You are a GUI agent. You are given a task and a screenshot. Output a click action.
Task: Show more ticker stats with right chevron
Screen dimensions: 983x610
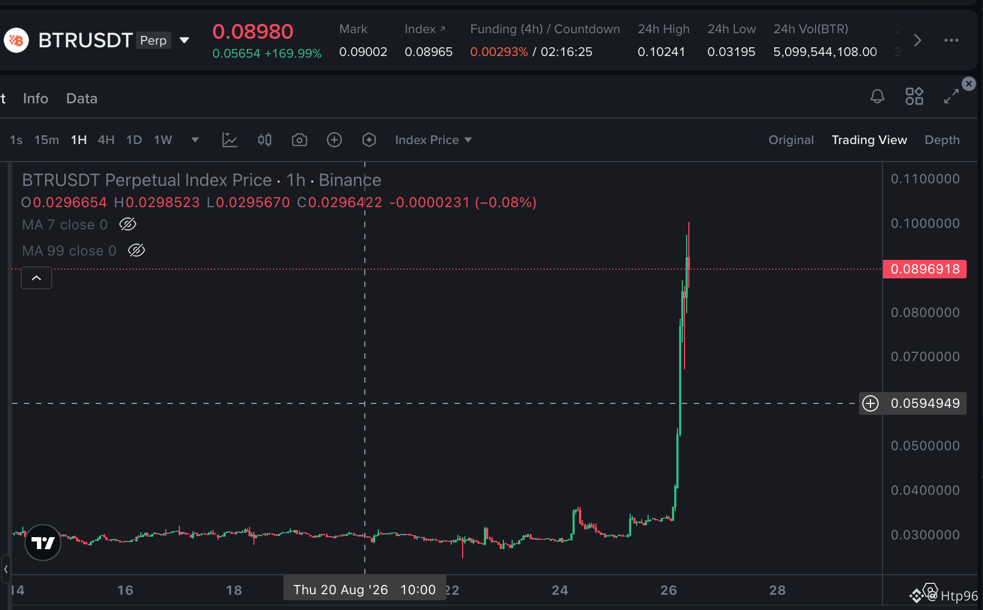tap(918, 40)
